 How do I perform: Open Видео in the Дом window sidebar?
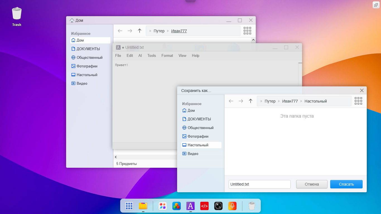coord(90,83)
